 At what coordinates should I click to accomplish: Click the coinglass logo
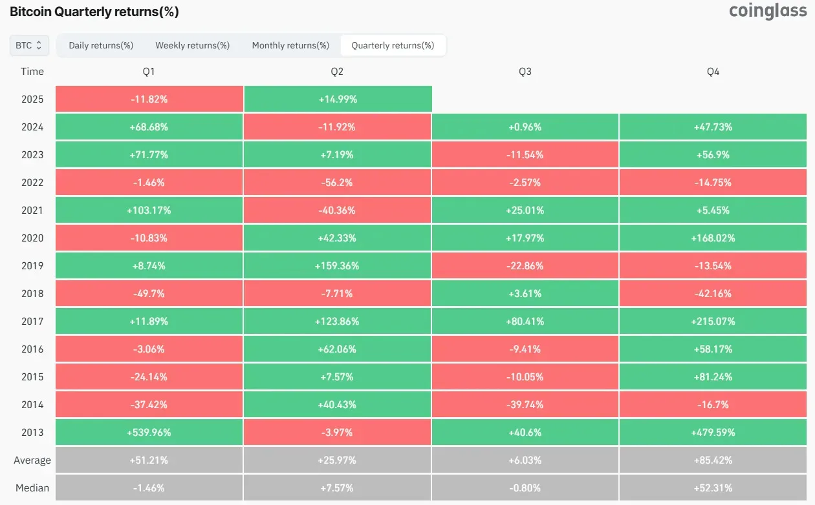point(768,12)
